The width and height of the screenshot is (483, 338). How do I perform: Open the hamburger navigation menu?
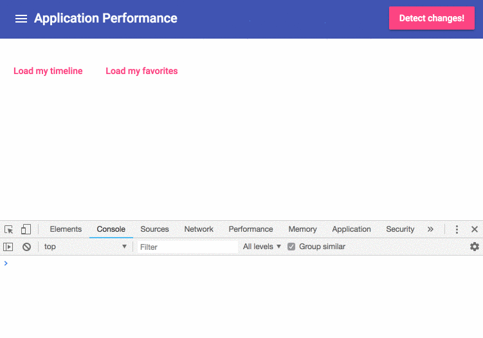(21, 19)
